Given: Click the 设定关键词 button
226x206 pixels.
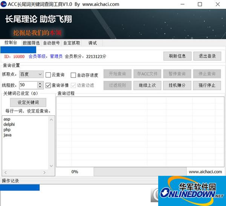Looking at the screenshot, I should click(28, 102).
